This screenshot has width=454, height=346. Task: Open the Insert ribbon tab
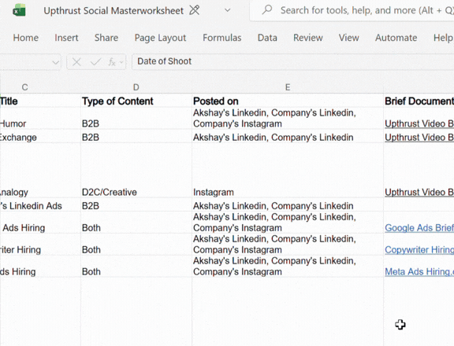(66, 38)
